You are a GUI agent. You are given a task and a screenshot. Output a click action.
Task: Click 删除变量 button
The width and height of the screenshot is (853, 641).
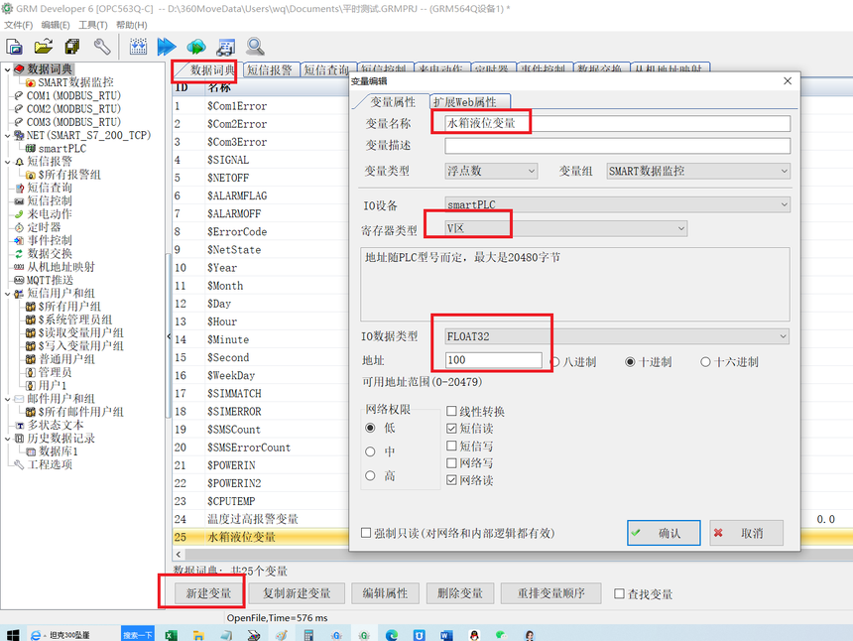459,593
